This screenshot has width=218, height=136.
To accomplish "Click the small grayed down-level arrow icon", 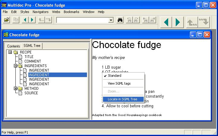I will [x=48, y=20].
